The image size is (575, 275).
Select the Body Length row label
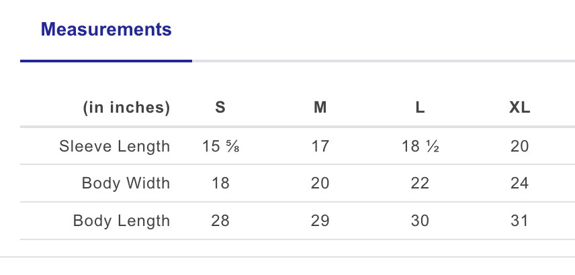click(x=122, y=221)
